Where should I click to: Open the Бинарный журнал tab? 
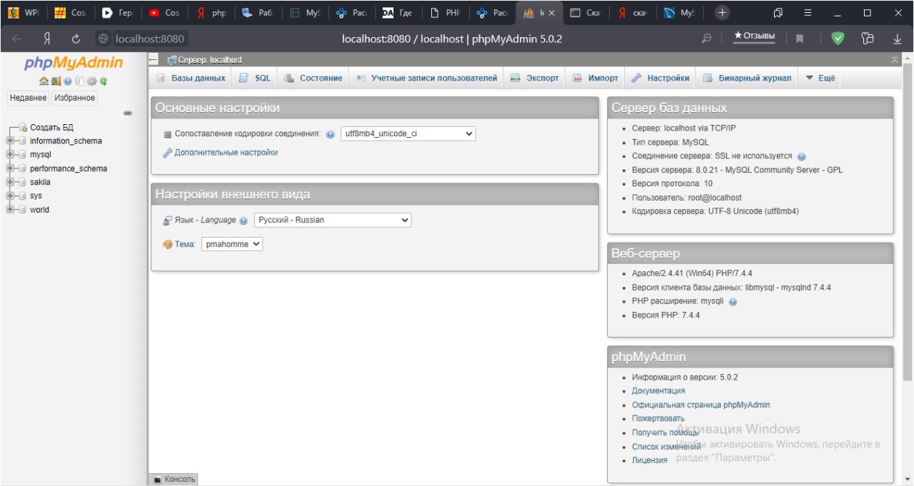point(747,78)
